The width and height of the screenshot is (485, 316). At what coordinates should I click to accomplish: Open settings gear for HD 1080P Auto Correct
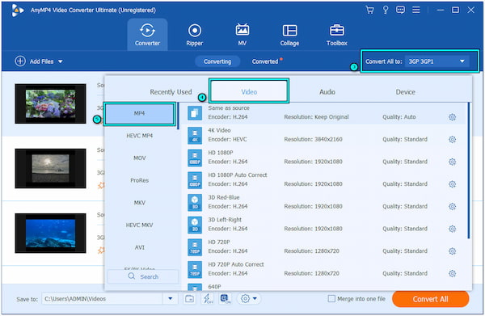(452, 184)
